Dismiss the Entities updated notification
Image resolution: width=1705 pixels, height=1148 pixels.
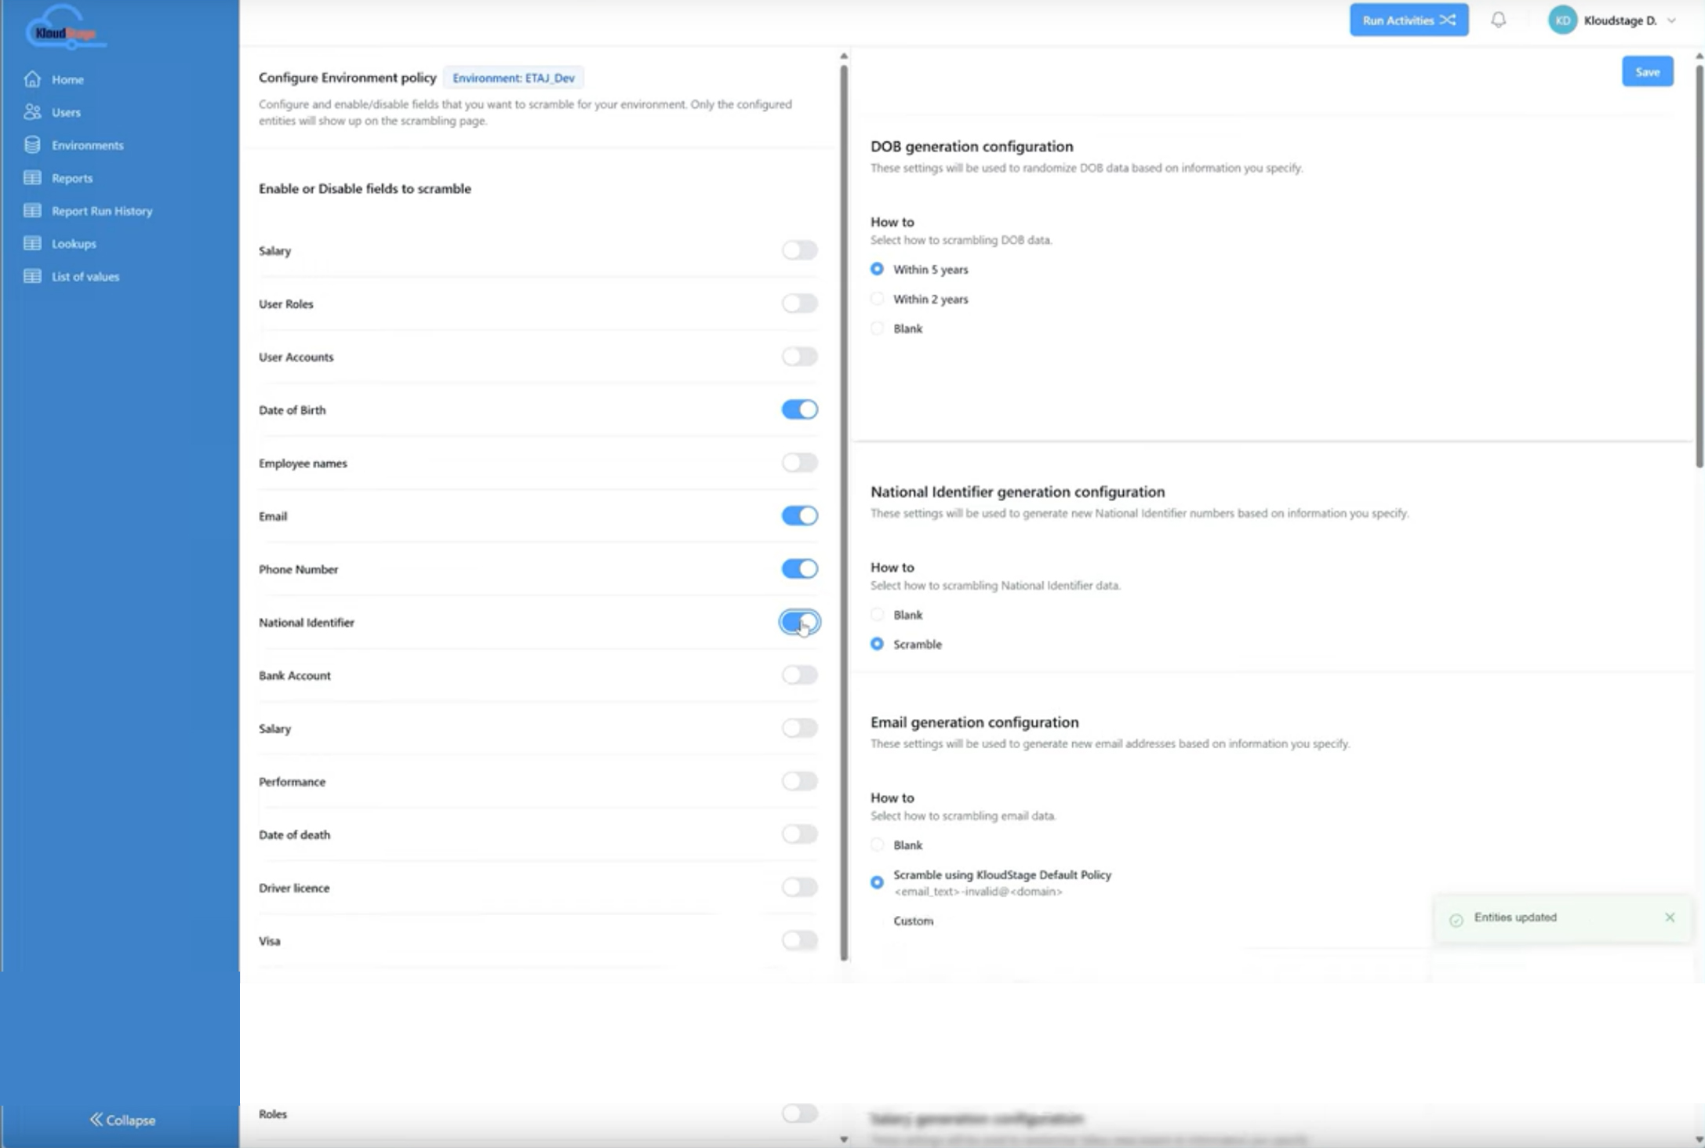point(1670,917)
